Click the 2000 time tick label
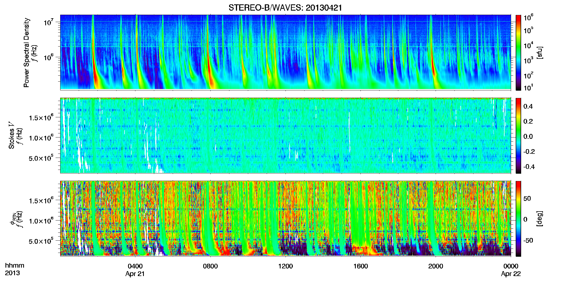 coord(436,266)
